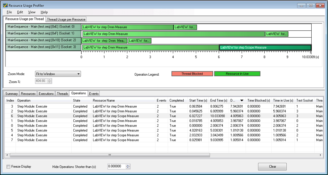This screenshot has width=328, height=175.
Task: Enable the Freeze Display checkbox
Action: click(8, 167)
